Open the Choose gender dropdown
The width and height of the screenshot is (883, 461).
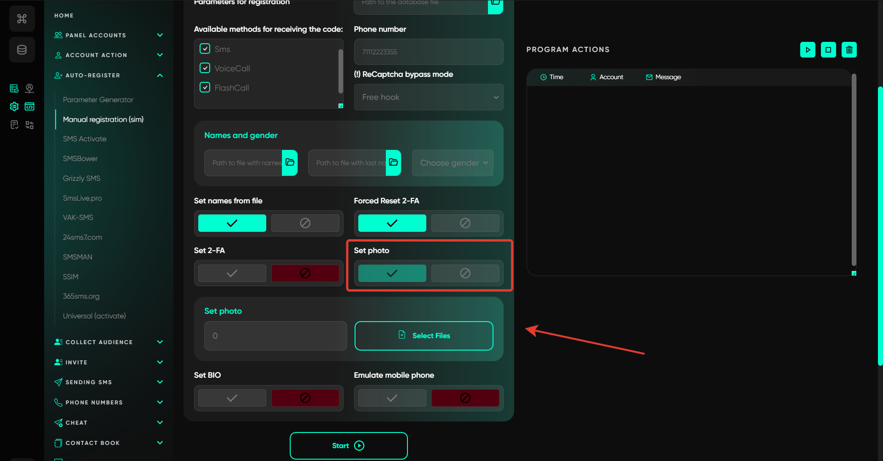click(453, 163)
